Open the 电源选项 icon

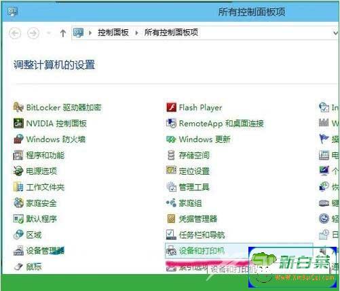click(x=18, y=171)
